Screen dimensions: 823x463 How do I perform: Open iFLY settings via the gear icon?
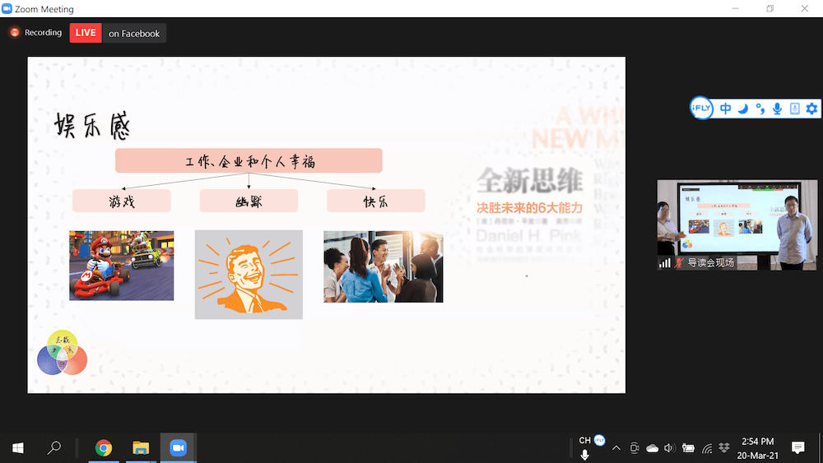(x=811, y=109)
